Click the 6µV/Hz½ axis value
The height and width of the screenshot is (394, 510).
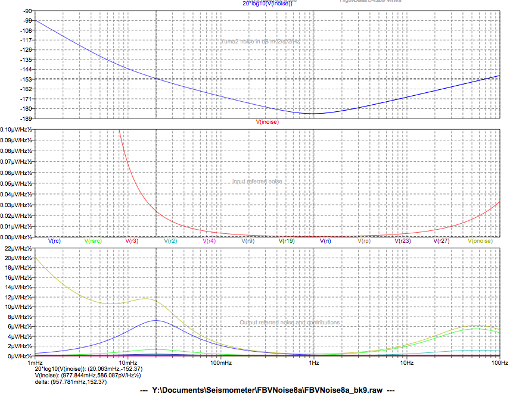point(20,326)
